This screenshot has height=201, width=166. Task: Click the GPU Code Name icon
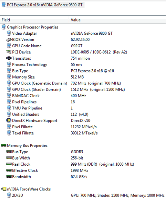point(9,46)
